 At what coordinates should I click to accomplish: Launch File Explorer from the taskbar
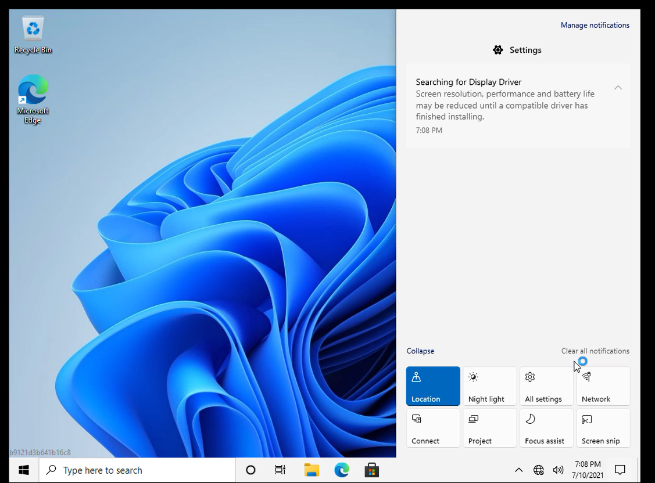tap(312, 470)
